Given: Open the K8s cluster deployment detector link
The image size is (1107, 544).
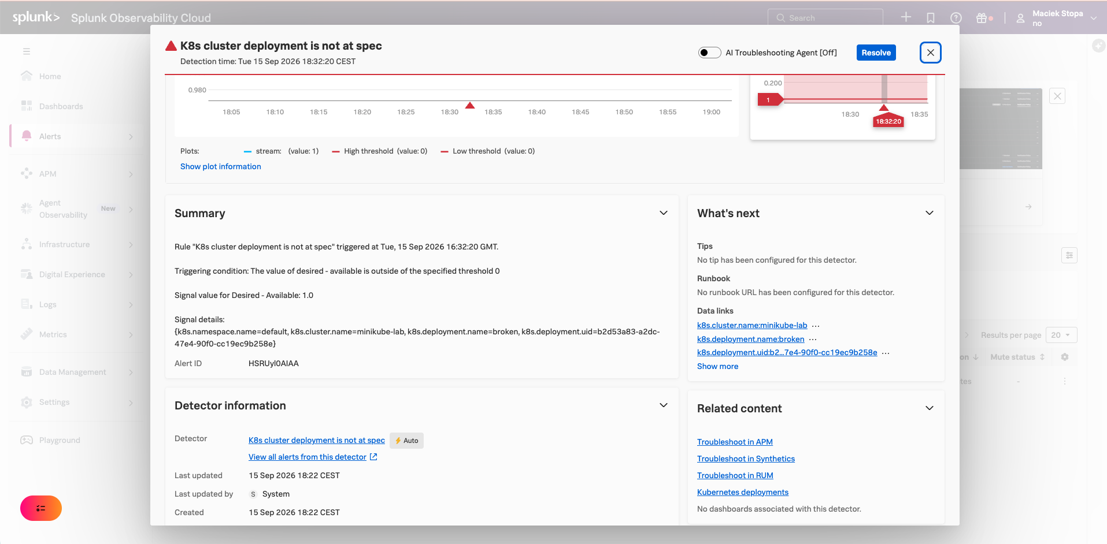Looking at the screenshot, I should tap(316, 440).
